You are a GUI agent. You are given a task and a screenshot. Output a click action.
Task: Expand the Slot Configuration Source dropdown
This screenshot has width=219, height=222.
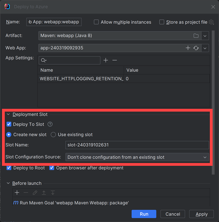tap(137, 157)
